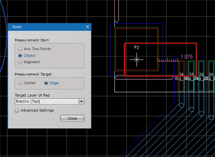Screen dimensions: 215x157
Task: Click the P2 reference label
Action: tap(137, 48)
